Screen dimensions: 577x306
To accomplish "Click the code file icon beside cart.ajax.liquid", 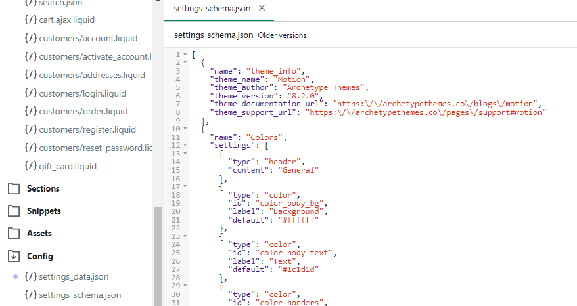I will point(31,20).
